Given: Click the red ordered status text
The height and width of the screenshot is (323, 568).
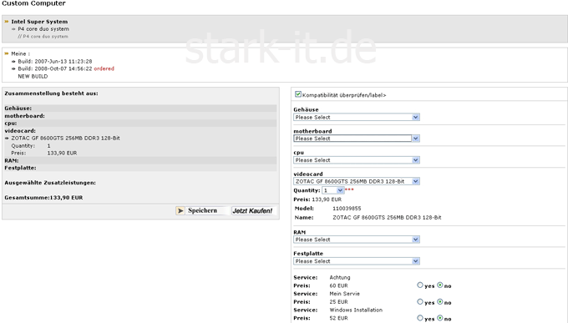Looking at the screenshot, I should pos(104,68).
